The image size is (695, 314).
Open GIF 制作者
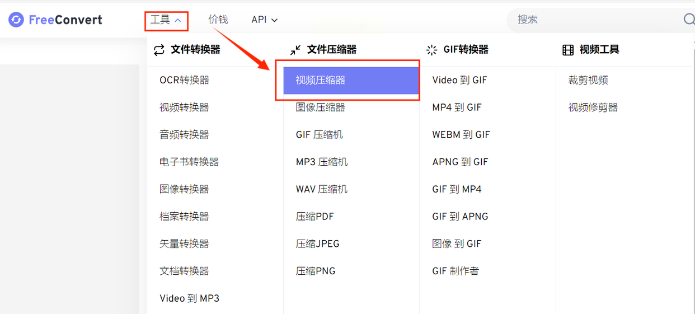tap(455, 271)
